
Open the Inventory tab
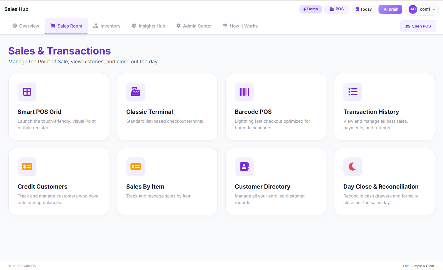pos(107,26)
